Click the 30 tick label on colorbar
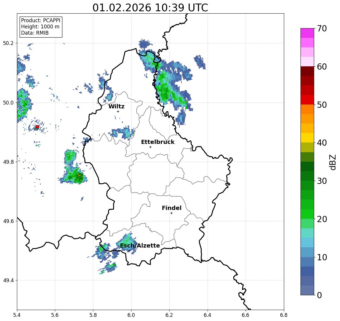This screenshot has height=321, width=340. (x=322, y=181)
